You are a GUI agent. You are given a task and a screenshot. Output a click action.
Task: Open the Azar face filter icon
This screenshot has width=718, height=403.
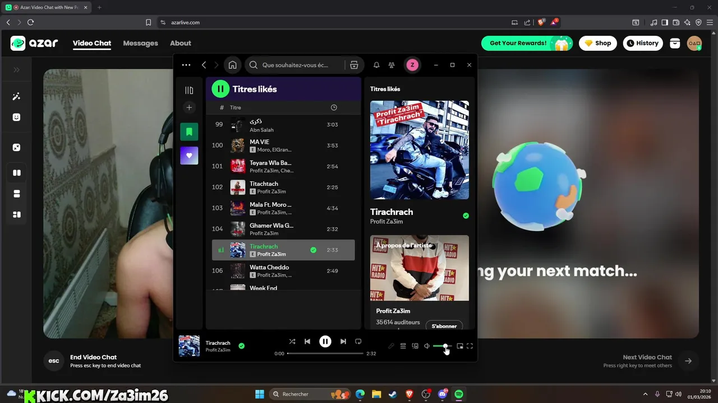[17, 117]
